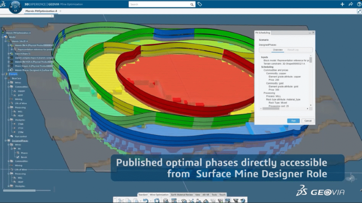Screen dimensions: 362x203
Task: Open the Result Log tab
Action: (293, 49)
